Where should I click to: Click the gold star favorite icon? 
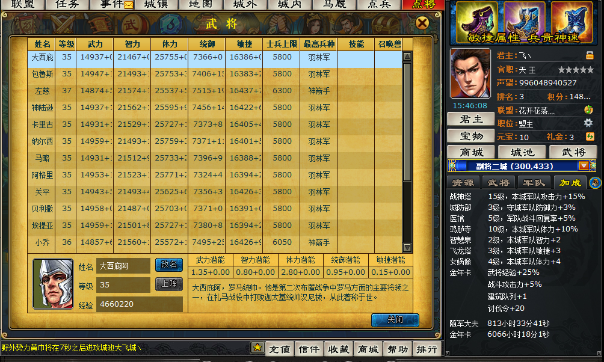coord(257,348)
